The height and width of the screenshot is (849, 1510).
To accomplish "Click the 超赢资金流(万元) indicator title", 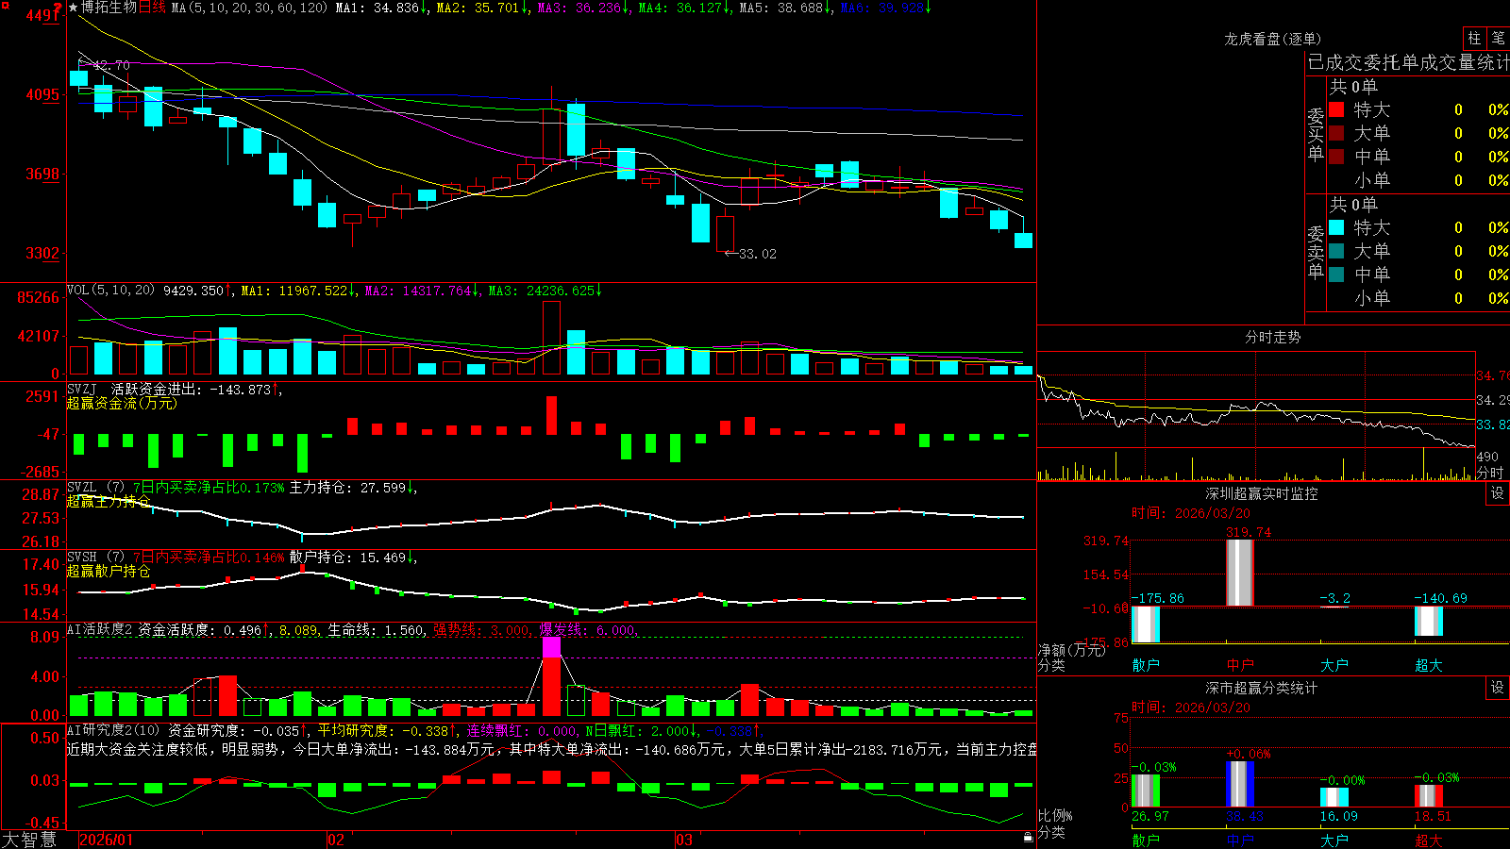I will pyautogui.click(x=122, y=403).
